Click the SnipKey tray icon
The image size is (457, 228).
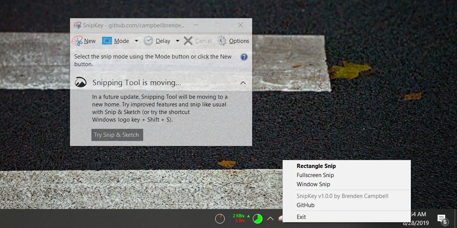281,218
